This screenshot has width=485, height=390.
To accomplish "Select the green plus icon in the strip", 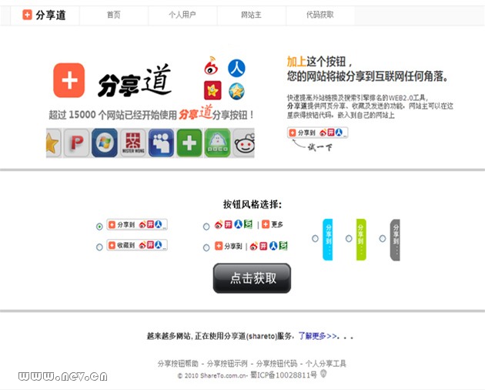I will point(189,143).
